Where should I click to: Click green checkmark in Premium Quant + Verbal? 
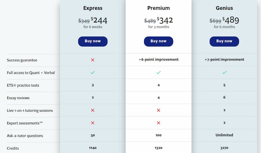coord(159,72)
